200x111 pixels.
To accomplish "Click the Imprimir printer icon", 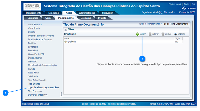I will 175,34.
